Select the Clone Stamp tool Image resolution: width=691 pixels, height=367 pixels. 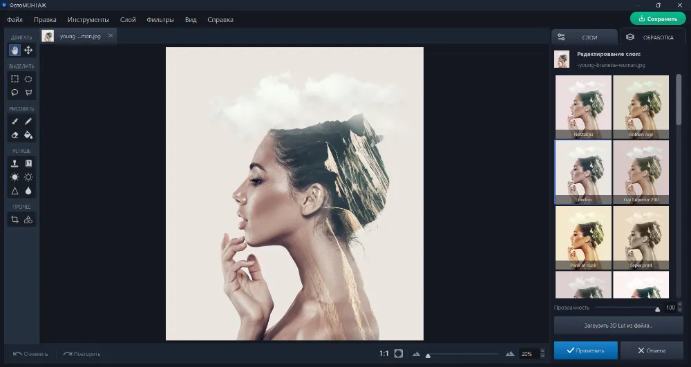coord(15,164)
